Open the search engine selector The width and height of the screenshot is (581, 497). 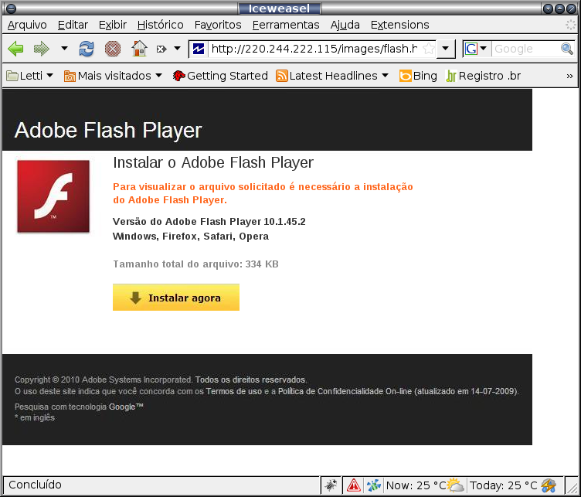(x=477, y=49)
